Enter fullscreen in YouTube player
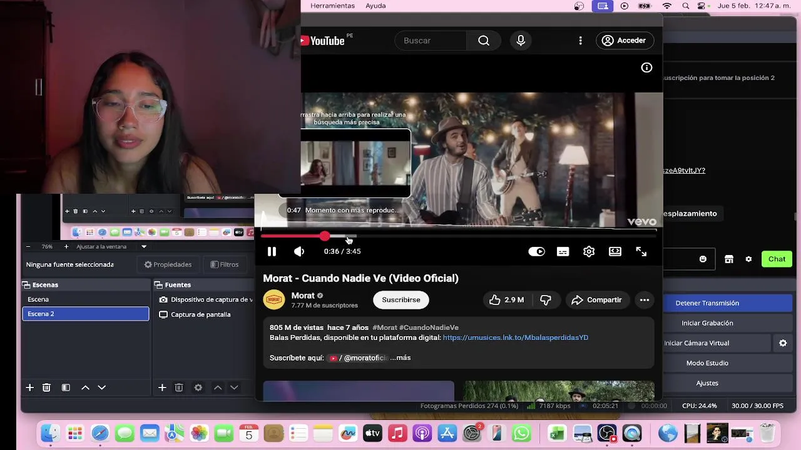Screen dimensions: 801x450 click(x=641, y=251)
